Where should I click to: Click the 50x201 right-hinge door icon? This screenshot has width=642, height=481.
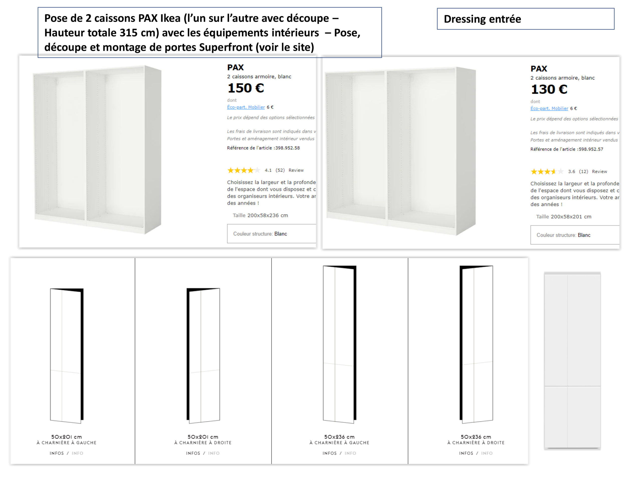pyautogui.click(x=203, y=356)
